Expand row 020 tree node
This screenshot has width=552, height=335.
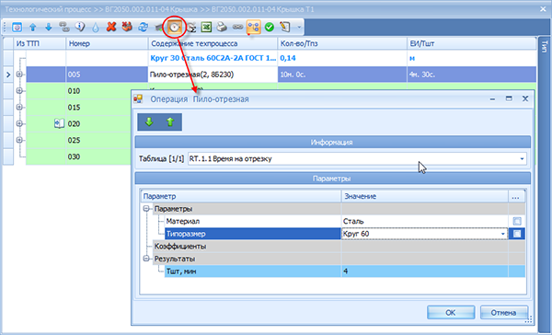click(x=19, y=123)
